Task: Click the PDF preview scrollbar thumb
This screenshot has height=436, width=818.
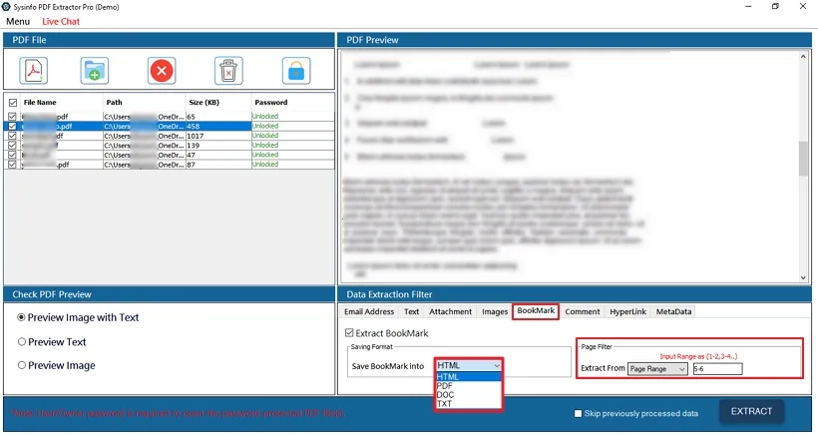Action: point(803,159)
